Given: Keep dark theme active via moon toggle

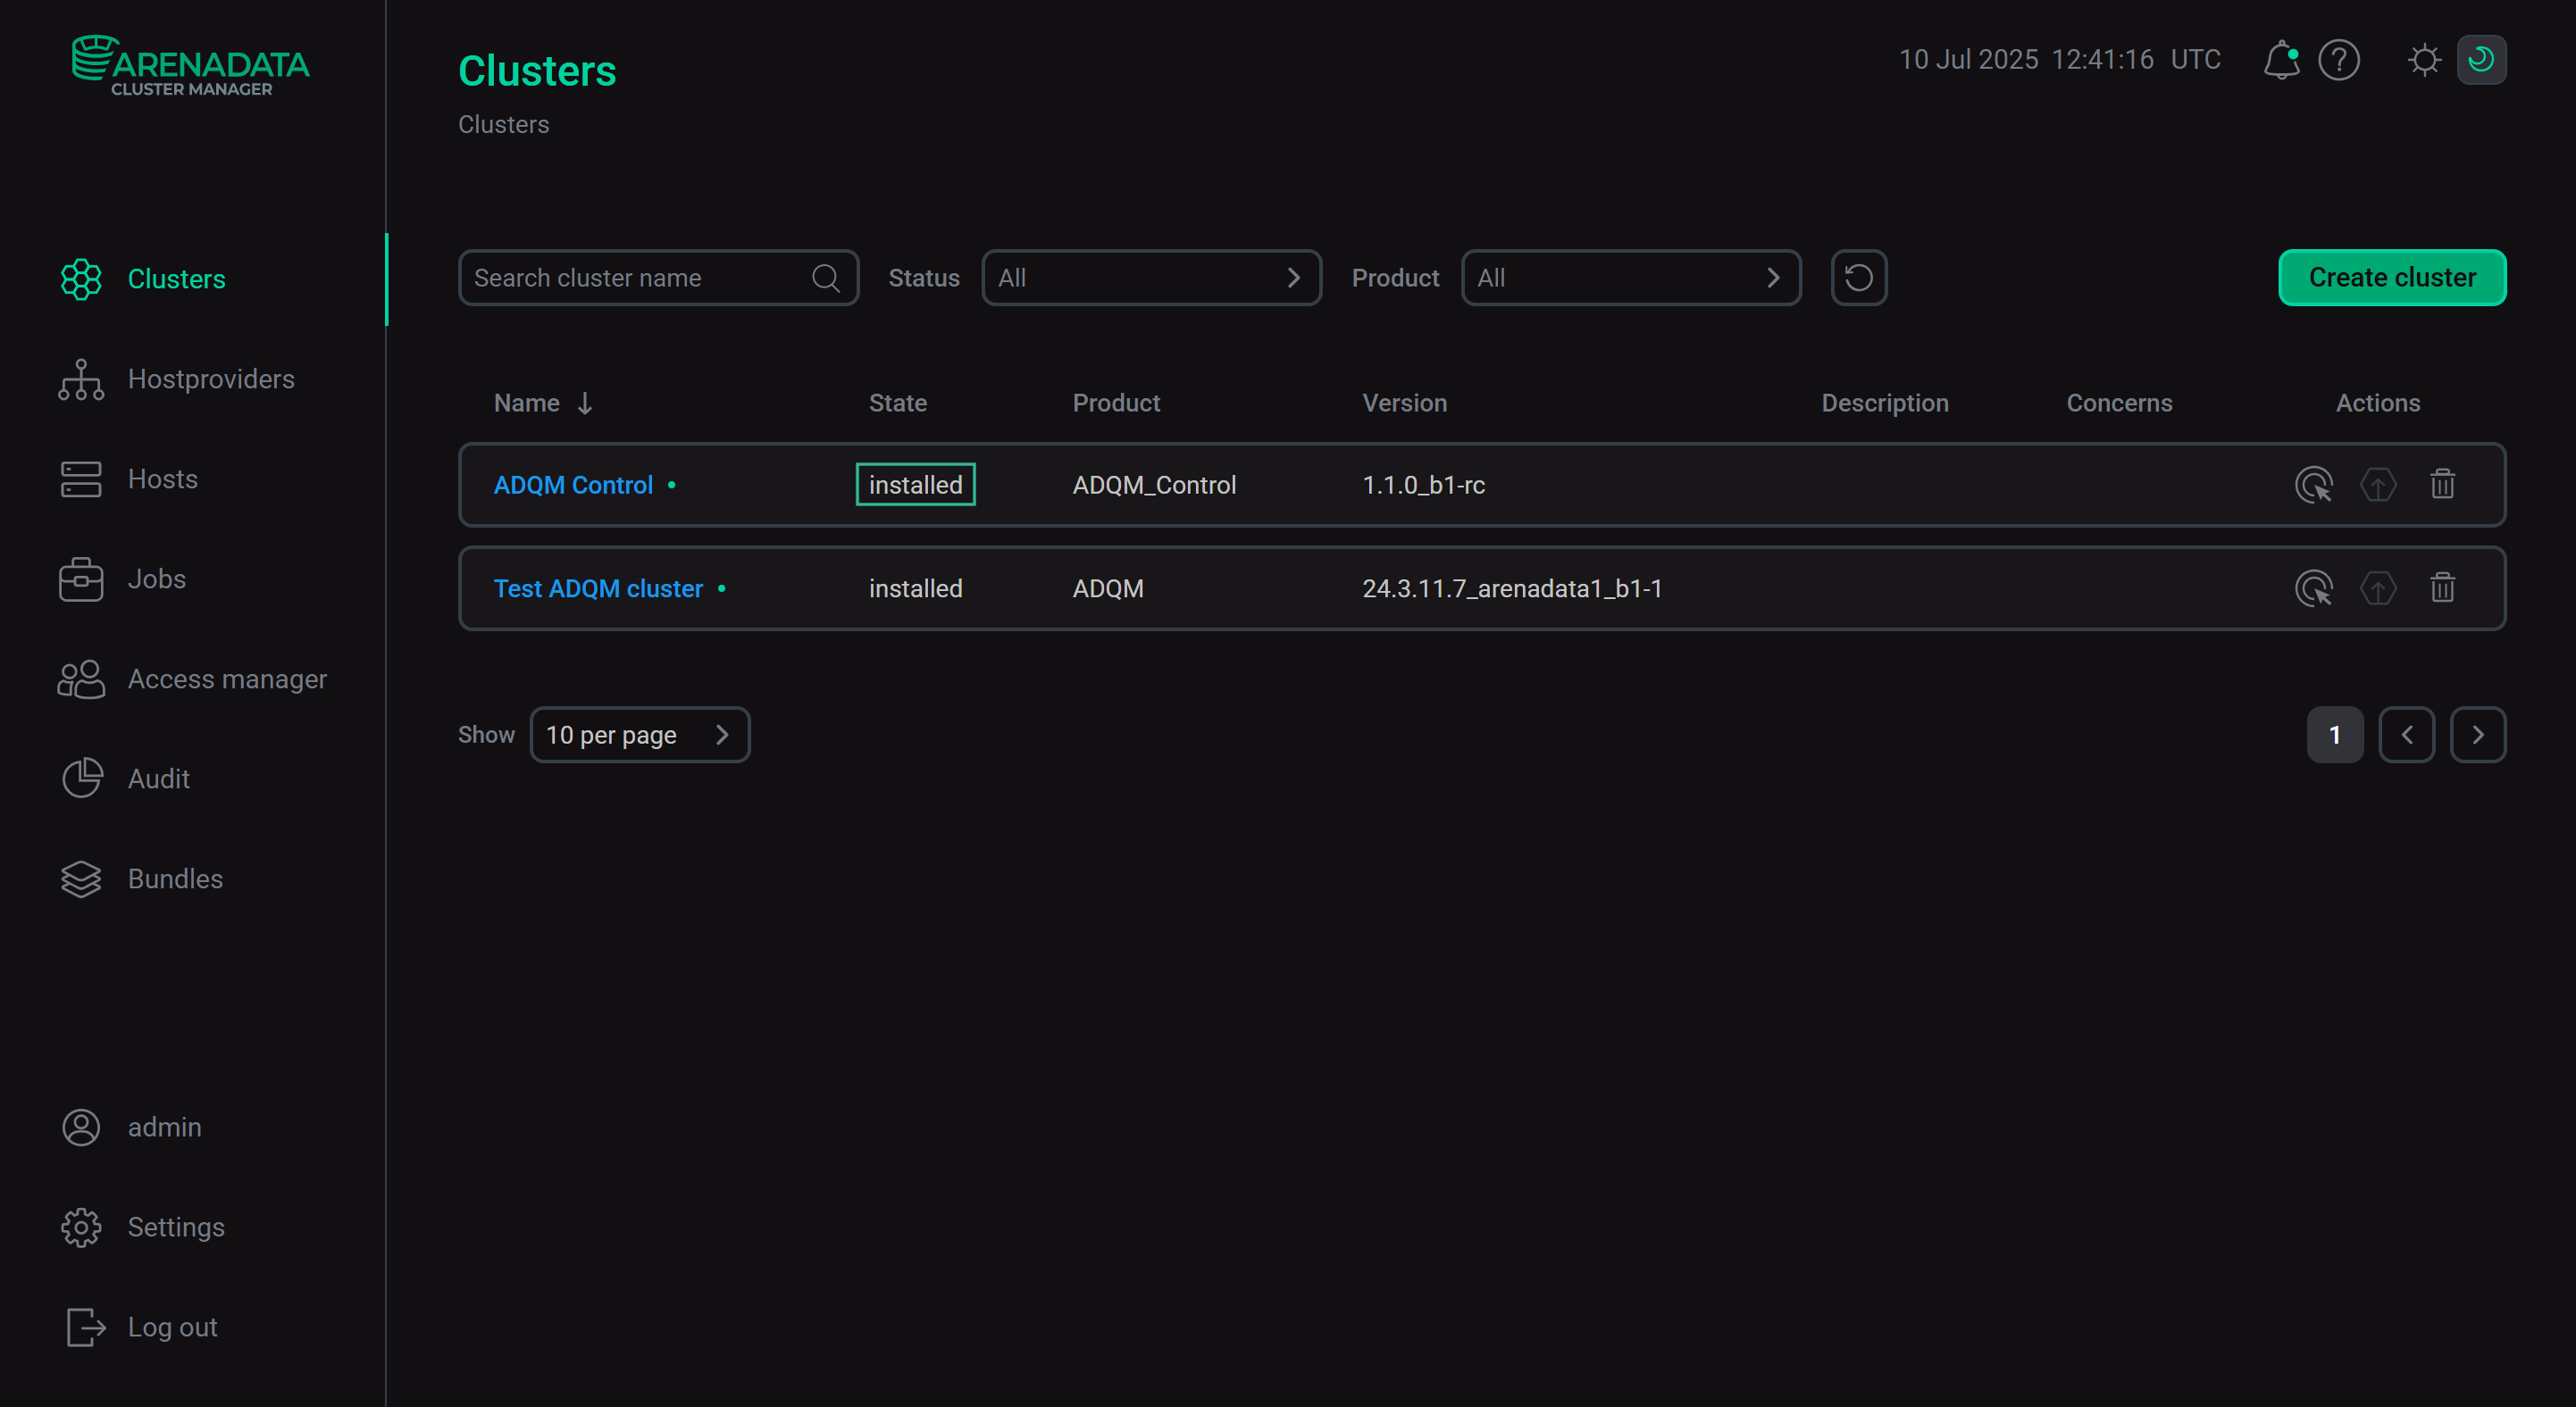Looking at the screenshot, I should [x=2482, y=60].
